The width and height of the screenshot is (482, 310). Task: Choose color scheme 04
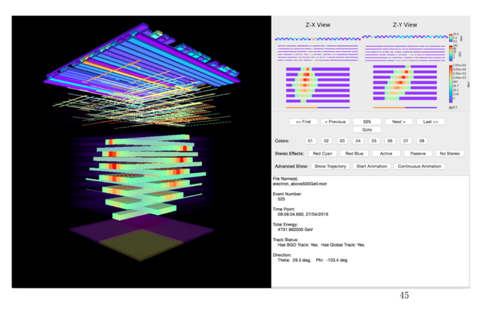click(x=358, y=141)
